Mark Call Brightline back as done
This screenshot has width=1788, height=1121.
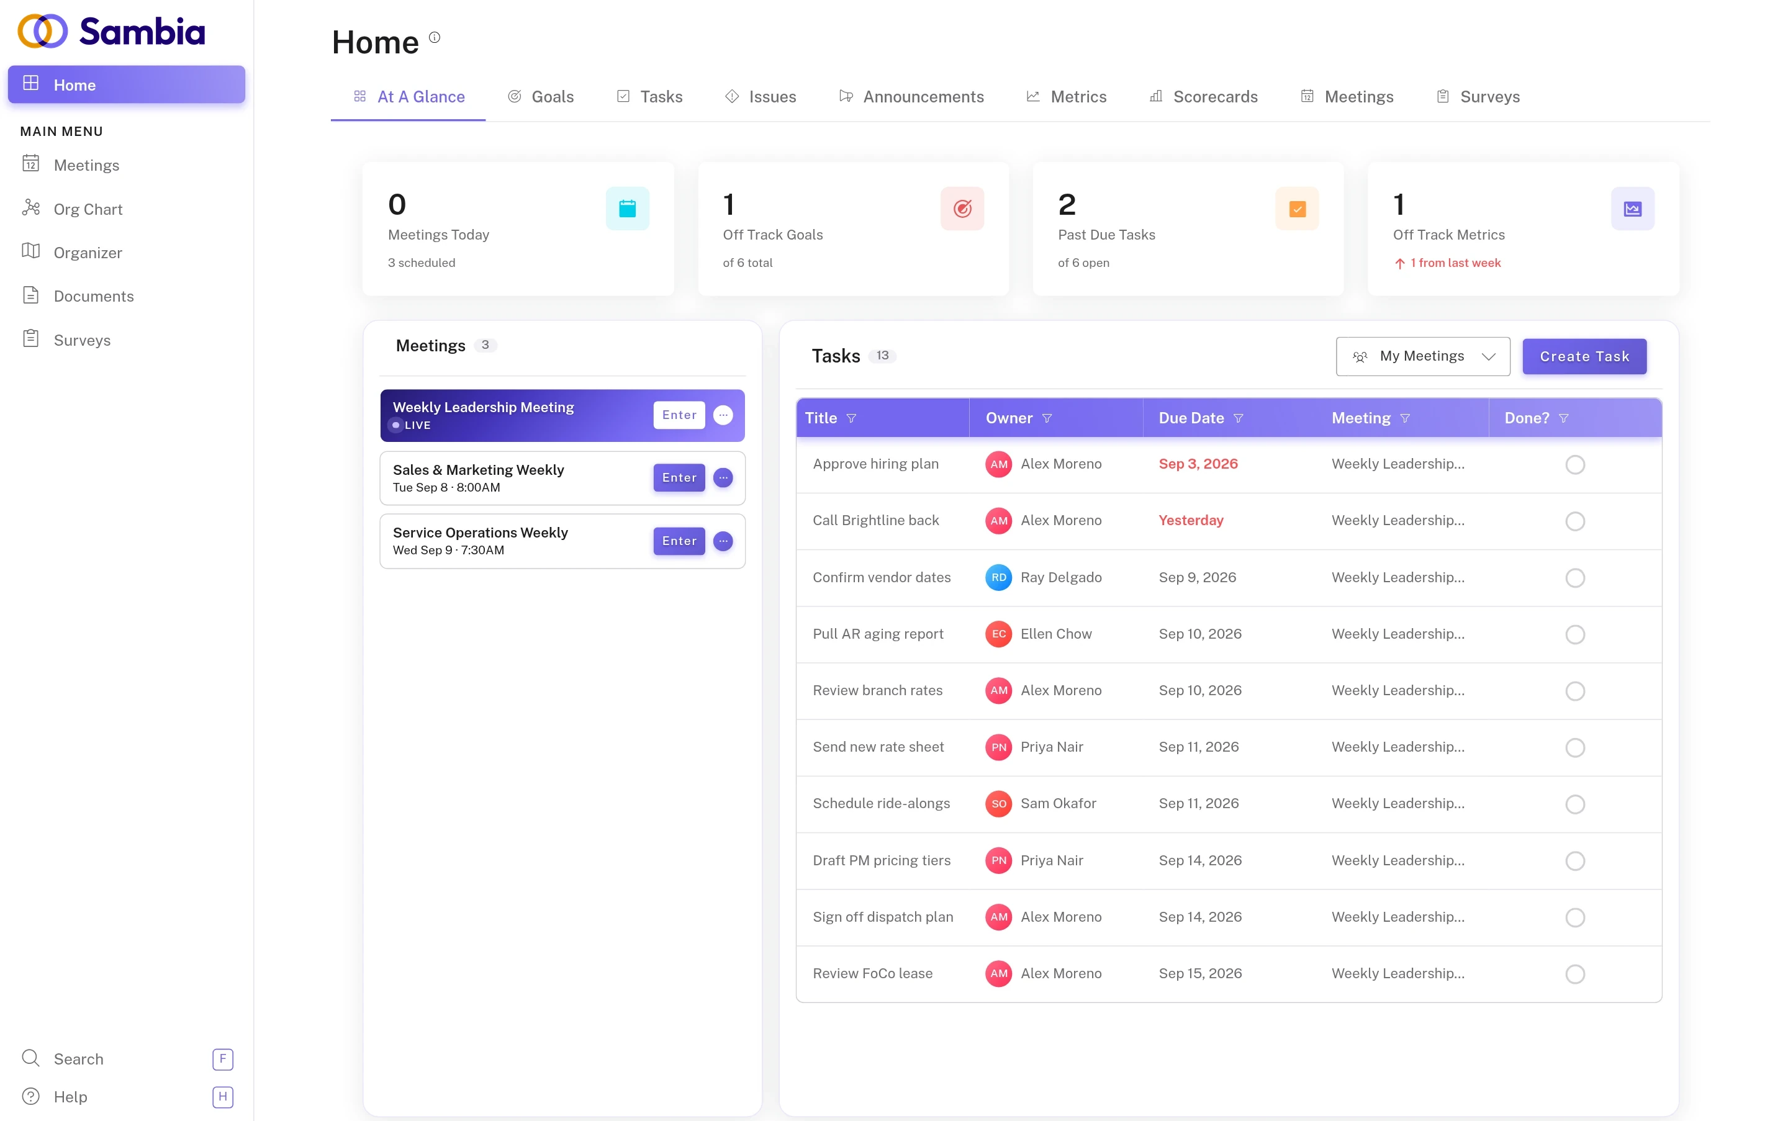pos(1574,521)
